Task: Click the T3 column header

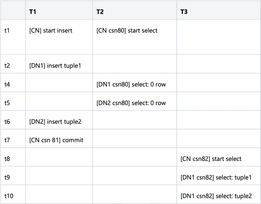Action: tap(184, 12)
